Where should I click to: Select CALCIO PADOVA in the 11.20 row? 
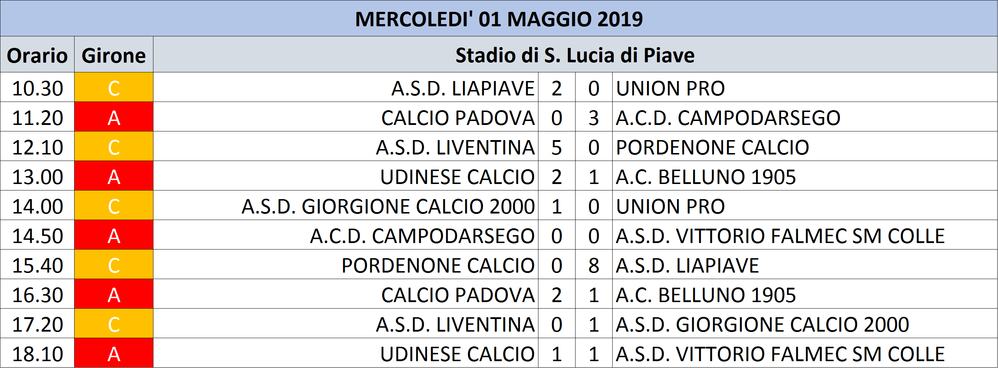(x=458, y=117)
